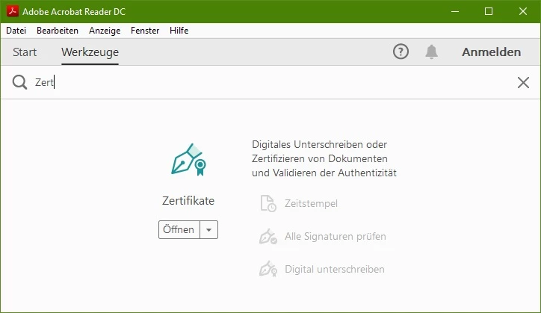The width and height of the screenshot is (541, 313).
Task: Clear the search with the X icon
Action: click(x=523, y=82)
